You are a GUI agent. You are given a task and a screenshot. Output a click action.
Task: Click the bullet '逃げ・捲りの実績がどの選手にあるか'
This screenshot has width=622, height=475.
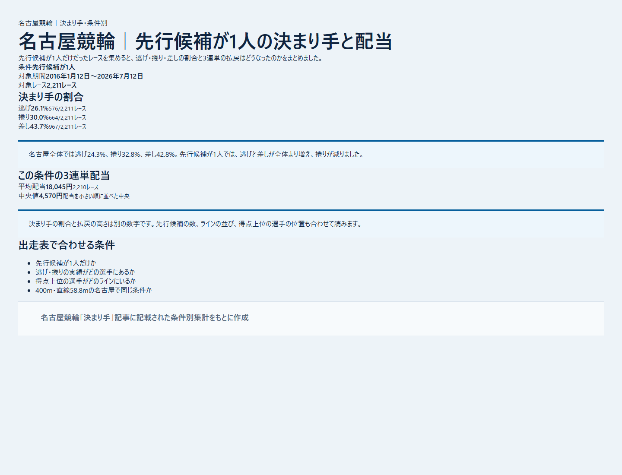[x=85, y=272]
